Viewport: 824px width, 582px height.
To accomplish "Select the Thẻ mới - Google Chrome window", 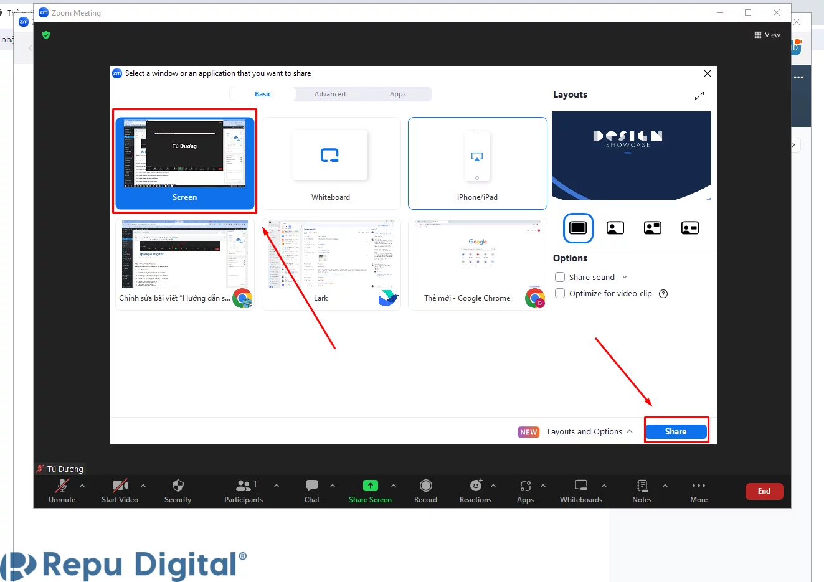I will [x=478, y=264].
